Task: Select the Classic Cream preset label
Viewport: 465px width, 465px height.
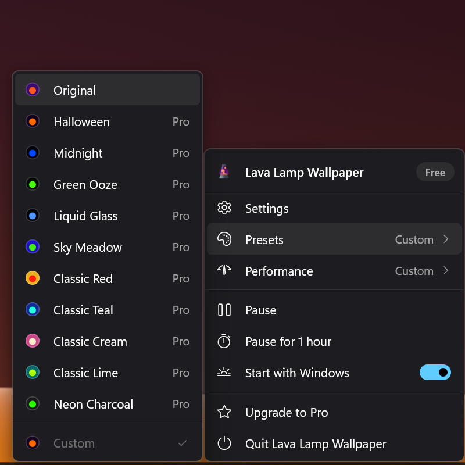Action: (x=91, y=342)
